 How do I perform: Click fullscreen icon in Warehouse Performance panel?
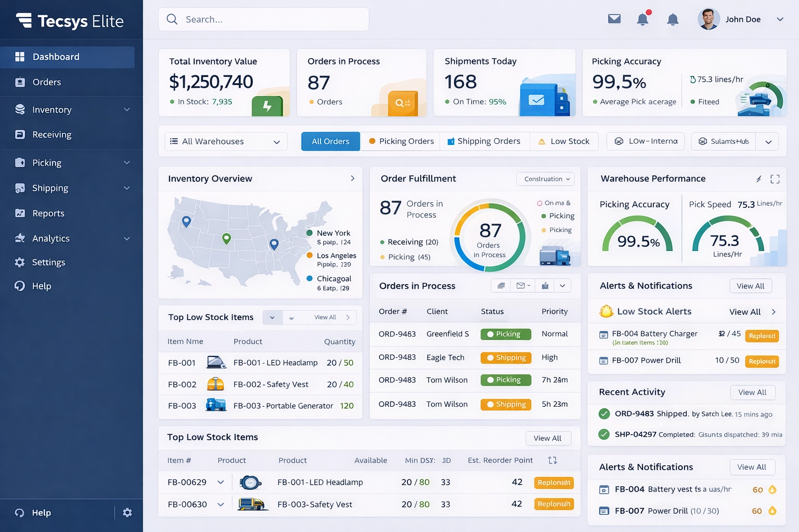tap(775, 179)
